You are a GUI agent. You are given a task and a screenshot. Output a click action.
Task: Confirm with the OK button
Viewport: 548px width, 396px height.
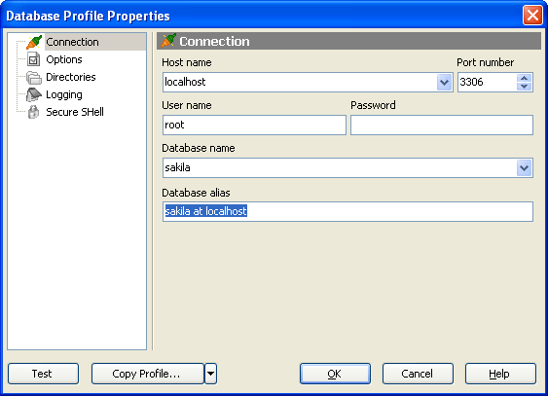click(335, 374)
